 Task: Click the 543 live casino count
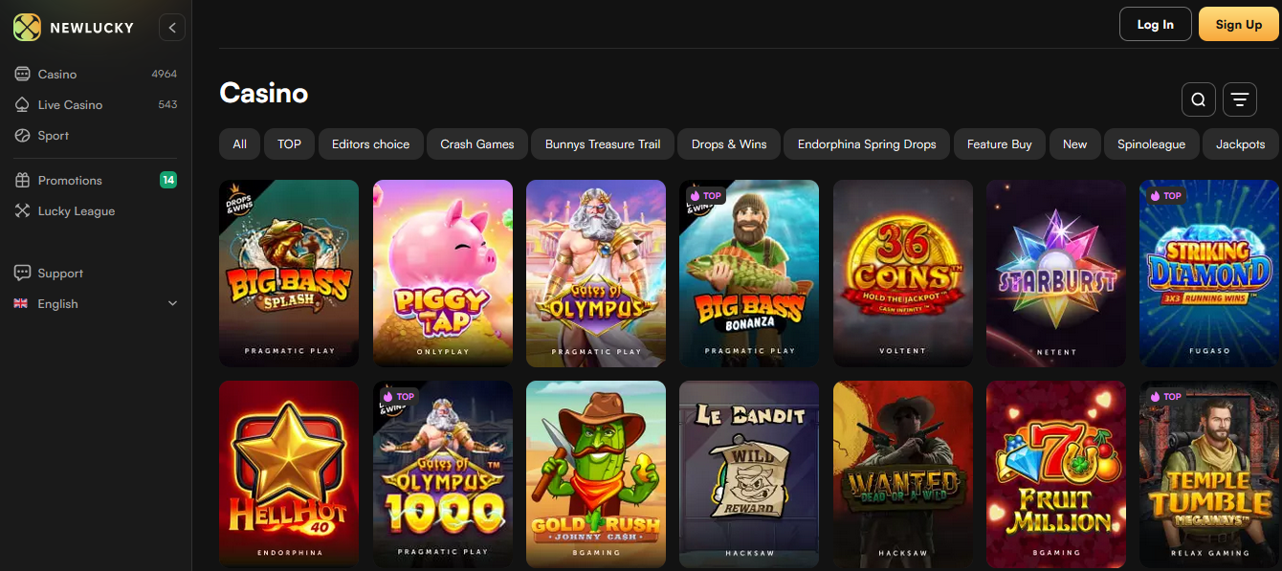[167, 104]
